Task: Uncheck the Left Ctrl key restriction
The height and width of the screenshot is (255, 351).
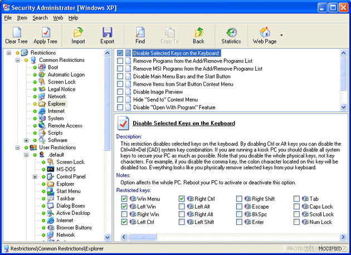Action: tap(124, 222)
